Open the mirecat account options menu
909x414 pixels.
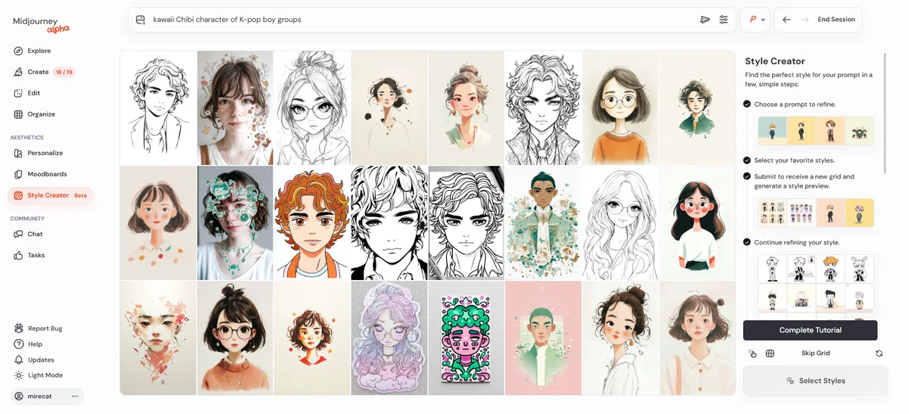(x=75, y=397)
